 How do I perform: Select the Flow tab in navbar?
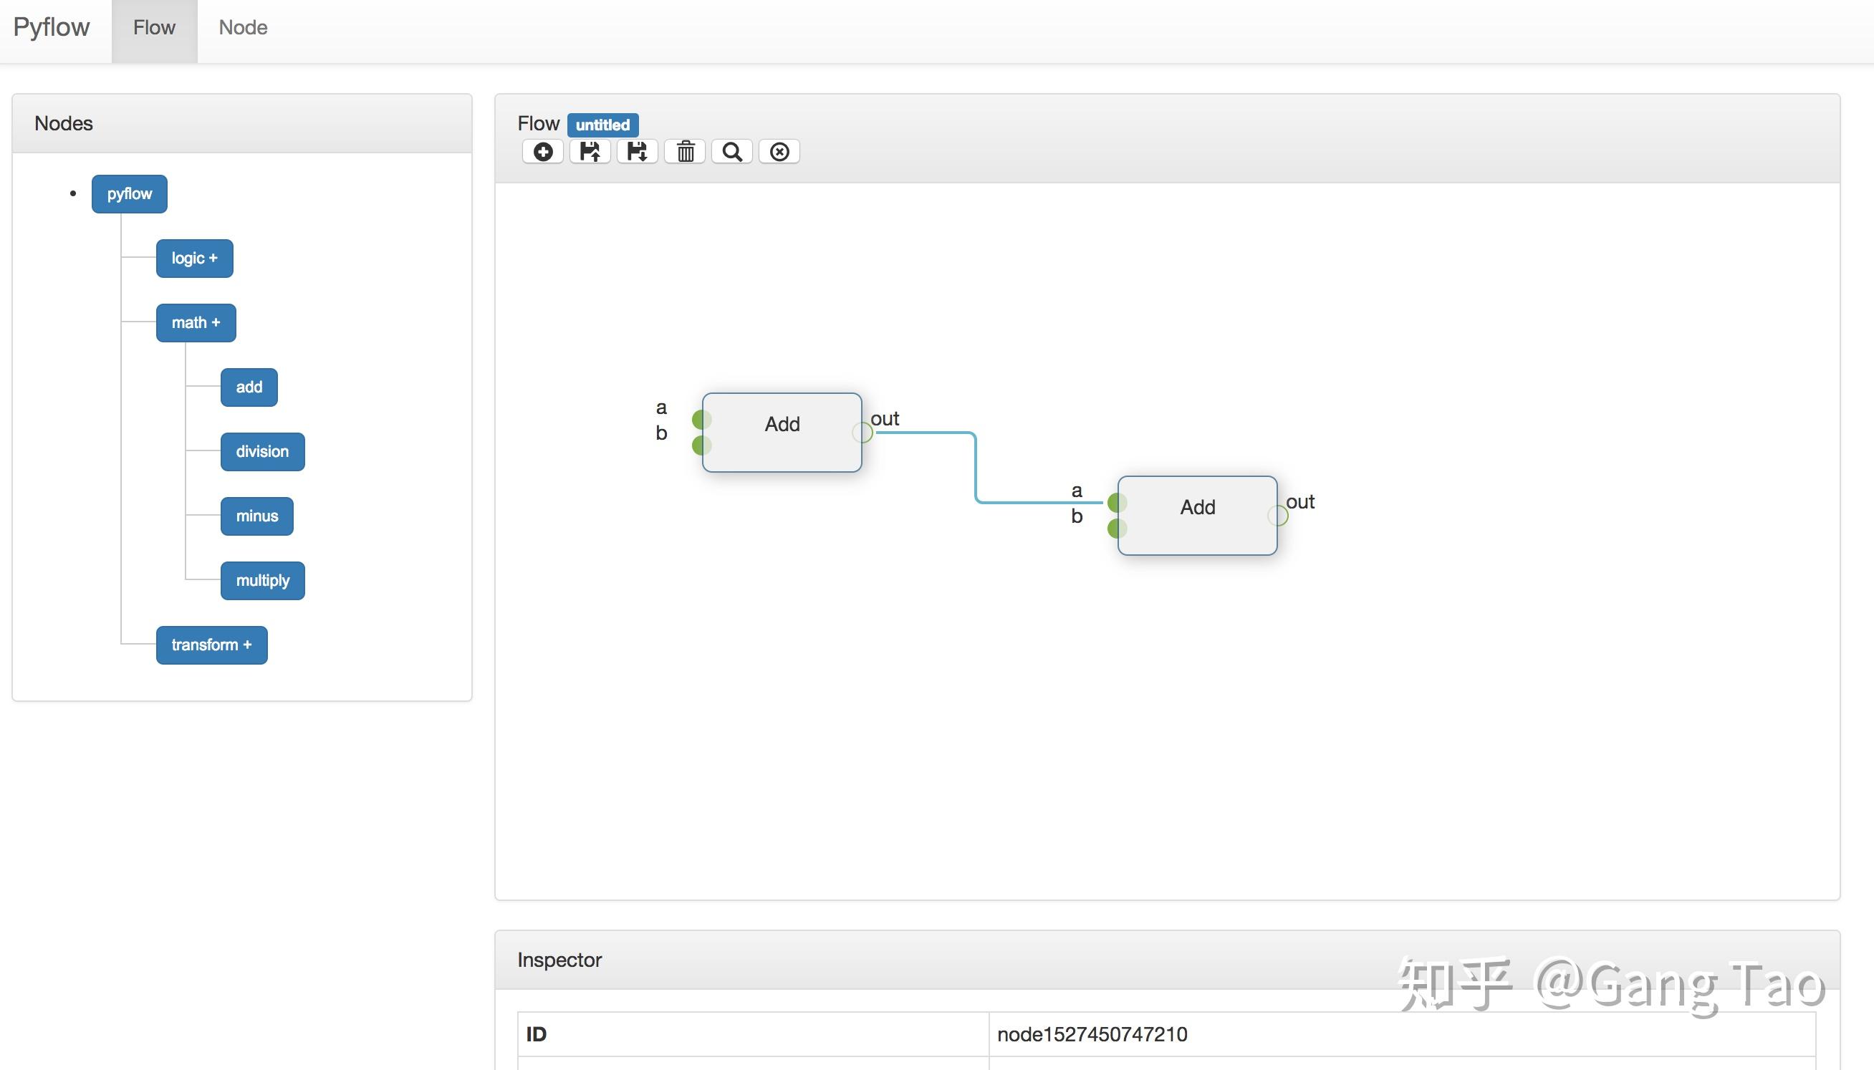154,28
